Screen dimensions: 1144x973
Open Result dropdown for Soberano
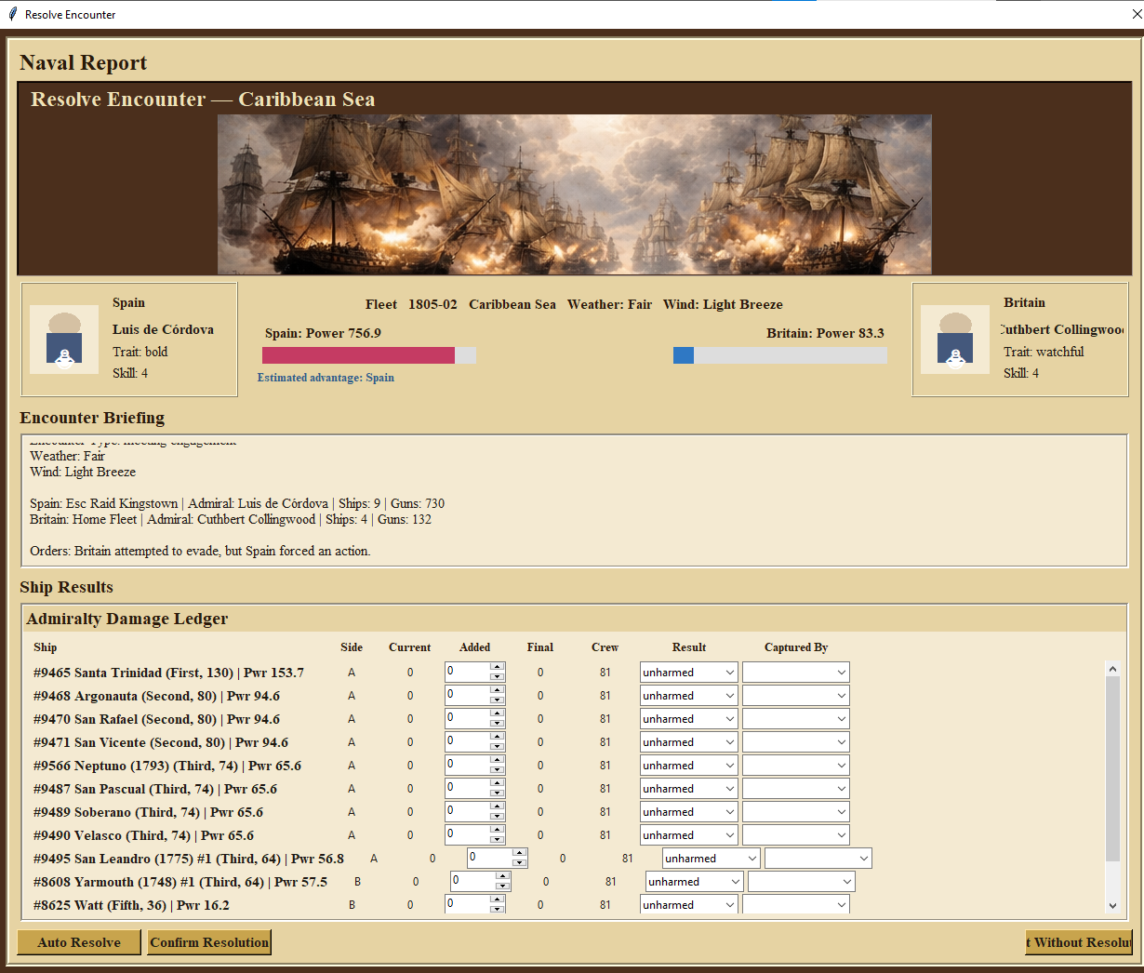pyautogui.click(x=688, y=812)
